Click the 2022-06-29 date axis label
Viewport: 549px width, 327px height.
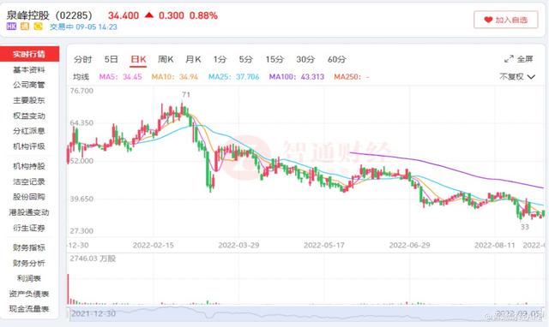[x=410, y=245]
